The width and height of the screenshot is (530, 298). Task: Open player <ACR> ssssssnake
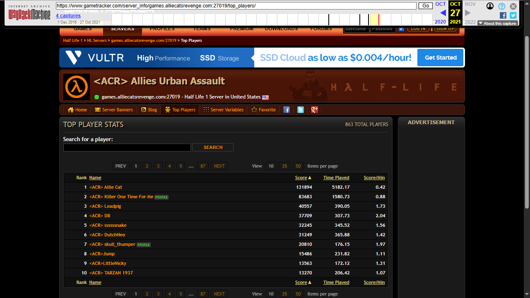tap(108, 226)
